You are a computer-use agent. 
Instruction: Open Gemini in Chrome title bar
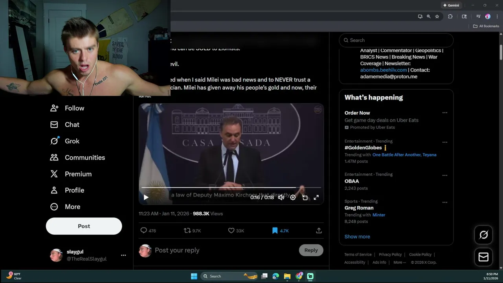click(x=451, y=6)
